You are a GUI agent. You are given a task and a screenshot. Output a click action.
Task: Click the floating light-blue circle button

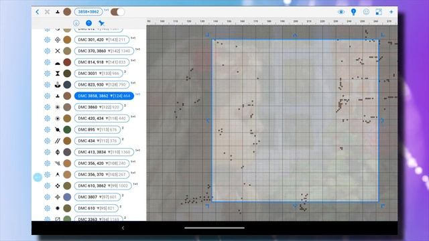point(38,177)
